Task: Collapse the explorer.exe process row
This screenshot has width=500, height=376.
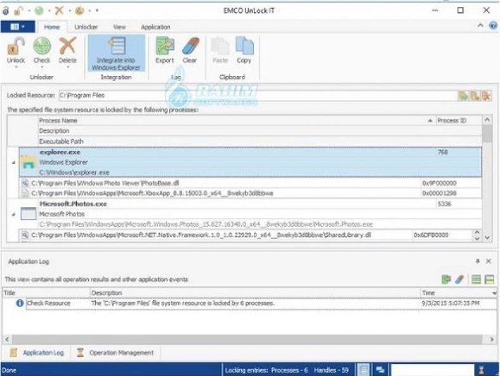Action: [13, 163]
